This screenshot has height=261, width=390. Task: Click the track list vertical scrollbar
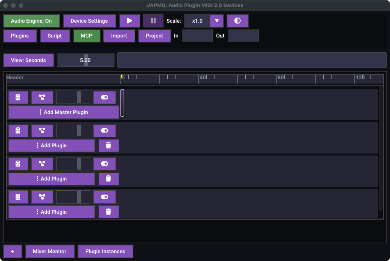pyautogui.click(x=380, y=148)
